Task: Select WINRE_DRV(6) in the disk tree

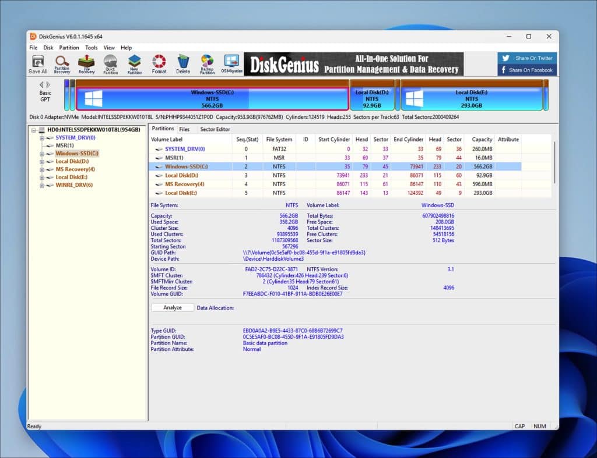Action: point(74,185)
